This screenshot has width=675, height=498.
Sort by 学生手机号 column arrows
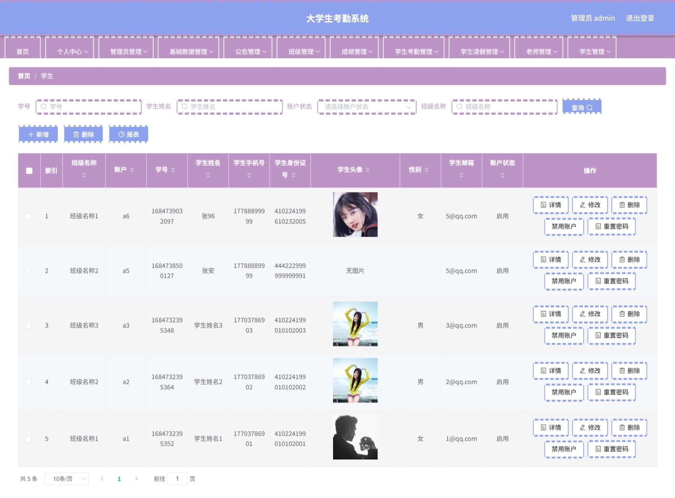(249, 175)
